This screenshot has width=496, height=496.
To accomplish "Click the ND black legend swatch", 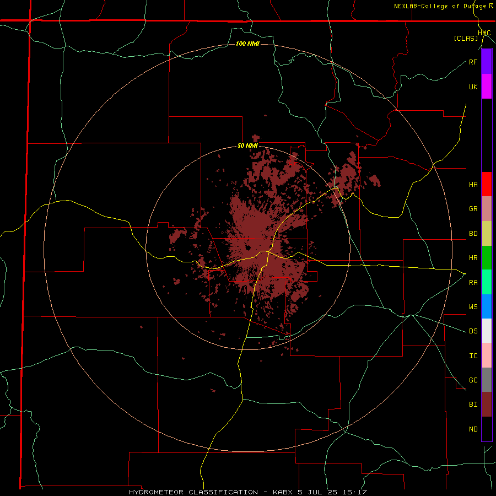I will [487, 429].
